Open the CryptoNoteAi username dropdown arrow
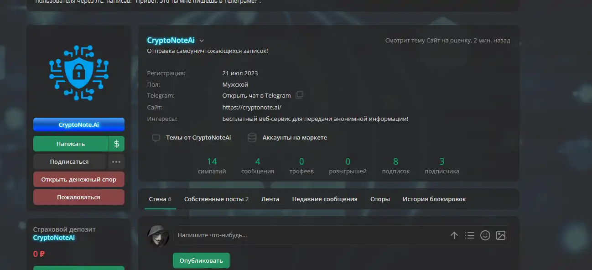592x270 pixels. [202, 41]
